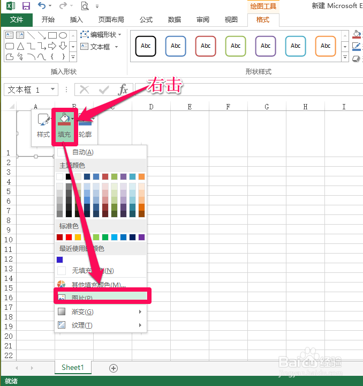
Task: Click the Insert Function fx button
Action: pos(123,90)
